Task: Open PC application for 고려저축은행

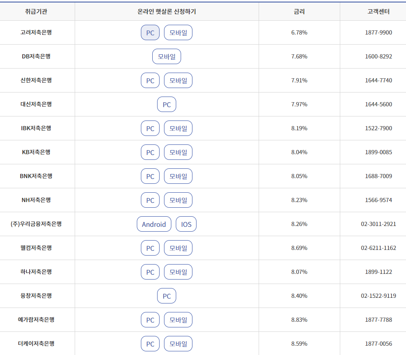Action: point(150,32)
